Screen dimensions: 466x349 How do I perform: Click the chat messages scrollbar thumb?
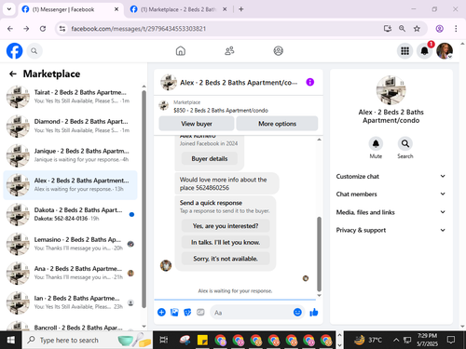(319, 254)
